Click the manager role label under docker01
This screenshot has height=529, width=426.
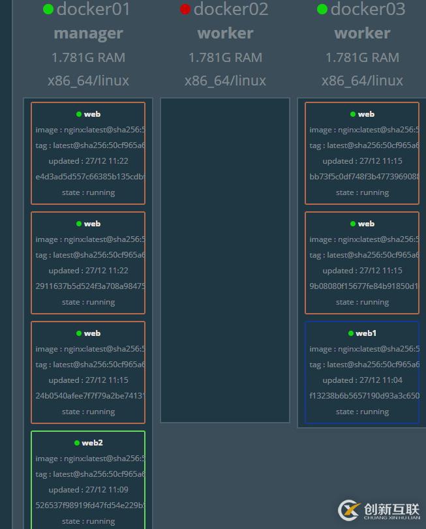click(88, 34)
